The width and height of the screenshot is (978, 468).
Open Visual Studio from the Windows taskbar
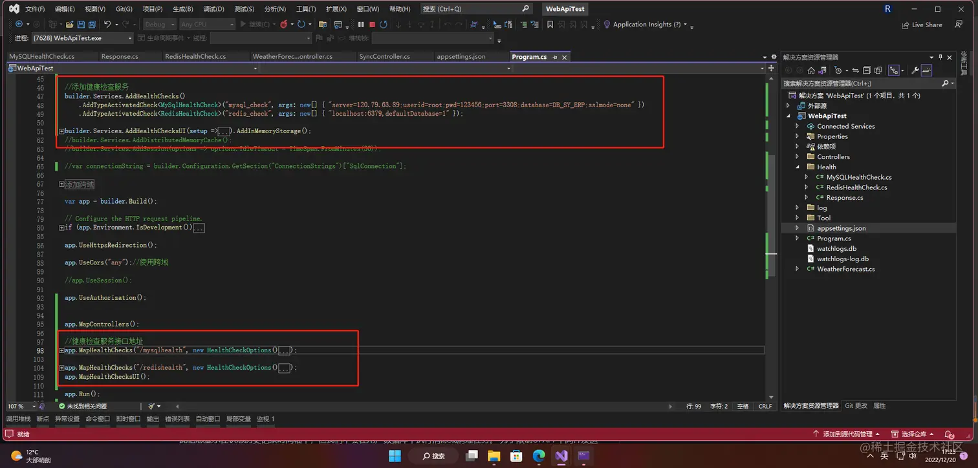pyautogui.click(x=561, y=456)
